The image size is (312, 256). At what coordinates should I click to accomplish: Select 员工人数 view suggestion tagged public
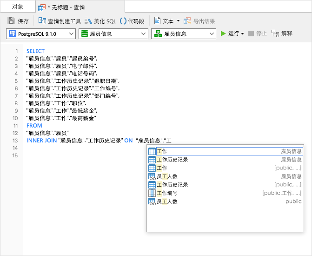tap(226, 202)
